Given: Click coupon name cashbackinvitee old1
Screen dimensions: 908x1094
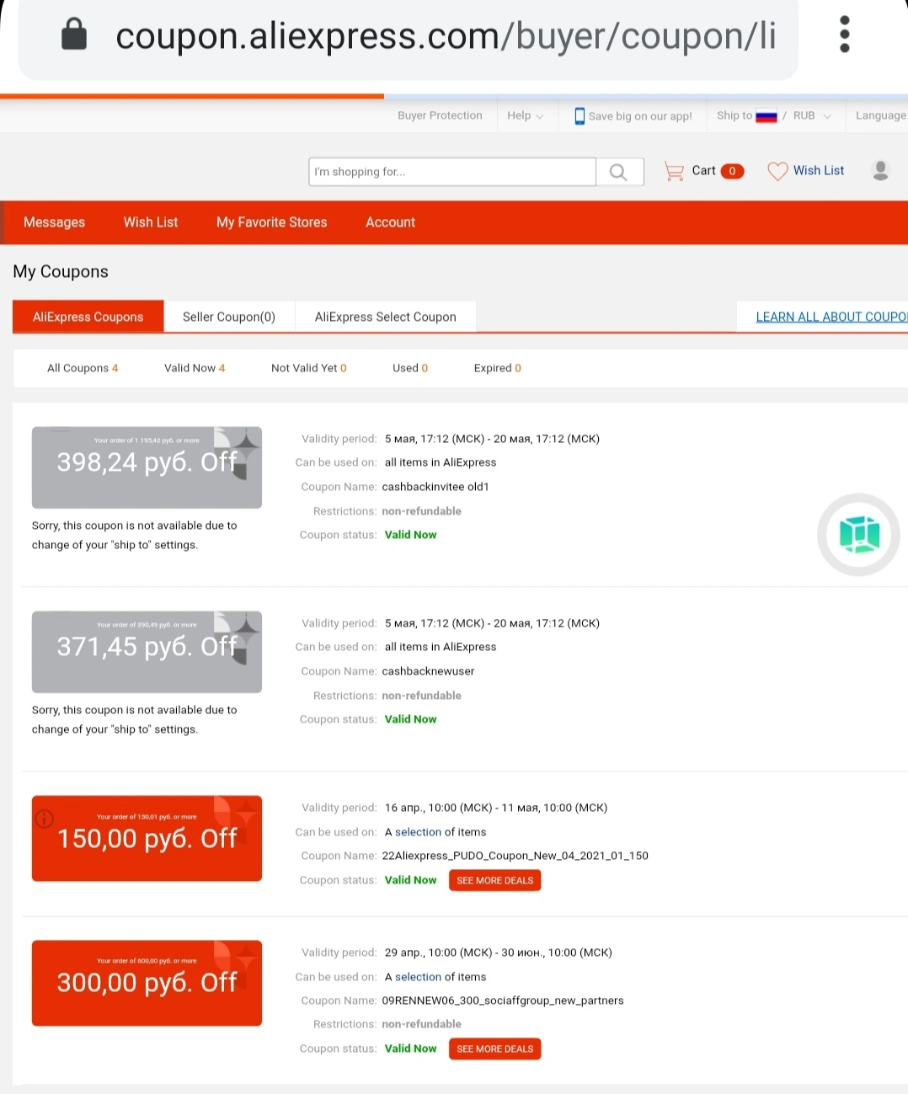Looking at the screenshot, I should tap(435, 487).
